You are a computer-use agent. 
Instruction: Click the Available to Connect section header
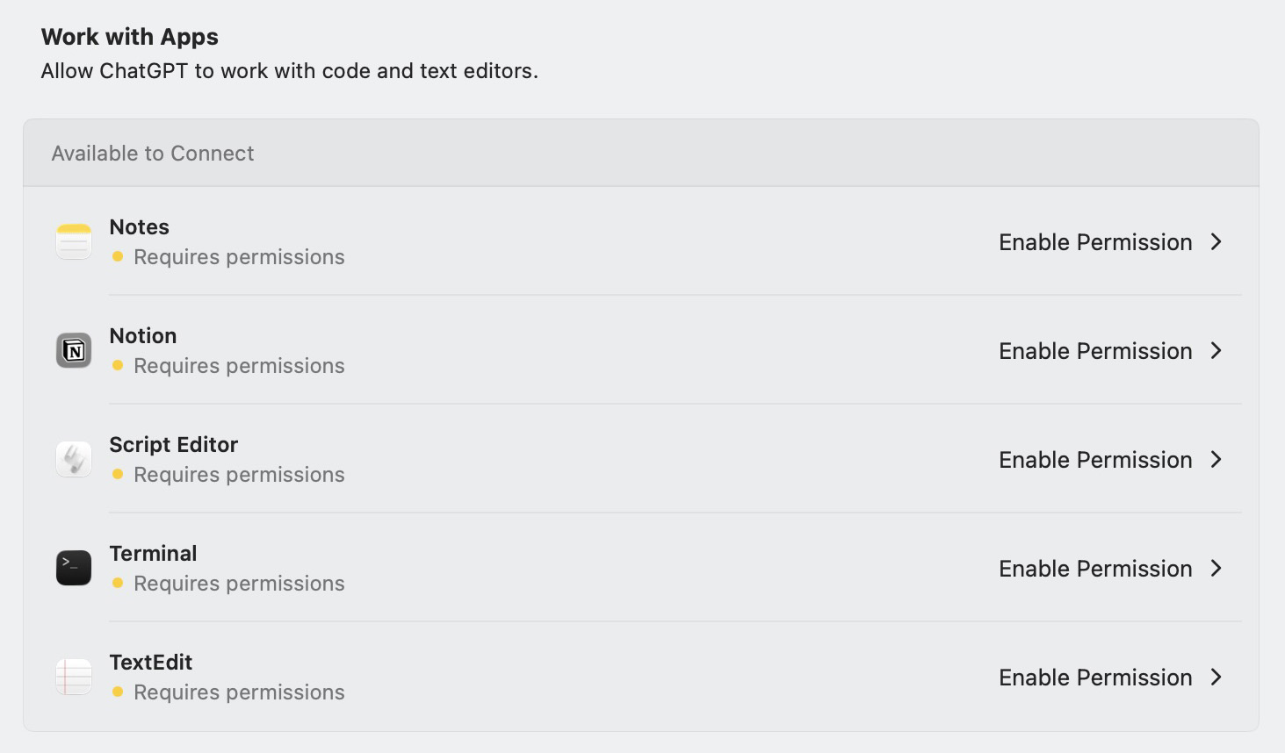coord(153,154)
